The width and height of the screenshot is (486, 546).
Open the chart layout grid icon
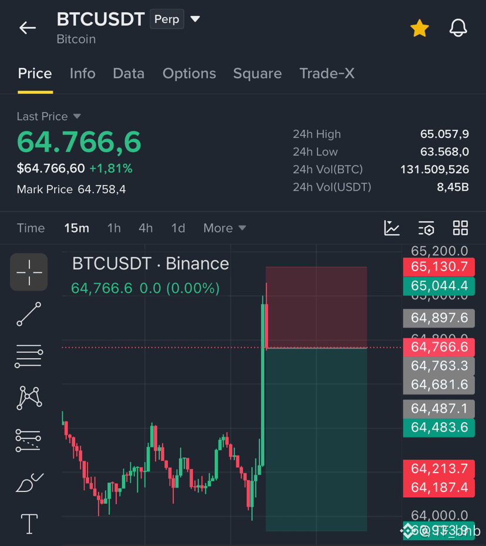pyautogui.click(x=460, y=228)
